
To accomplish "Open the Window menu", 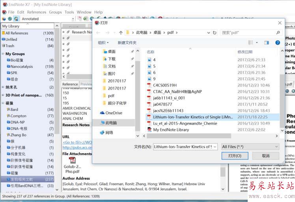I will pyautogui.click(x=84, y=12).
